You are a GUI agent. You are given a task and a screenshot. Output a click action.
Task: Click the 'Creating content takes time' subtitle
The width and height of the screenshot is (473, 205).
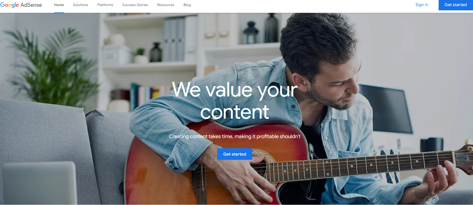235,136
